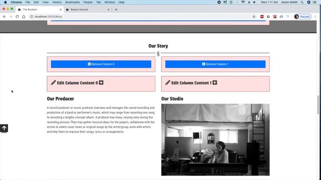Switch to The Rockers tab
Screen dimensions: 321x180
point(39,9)
